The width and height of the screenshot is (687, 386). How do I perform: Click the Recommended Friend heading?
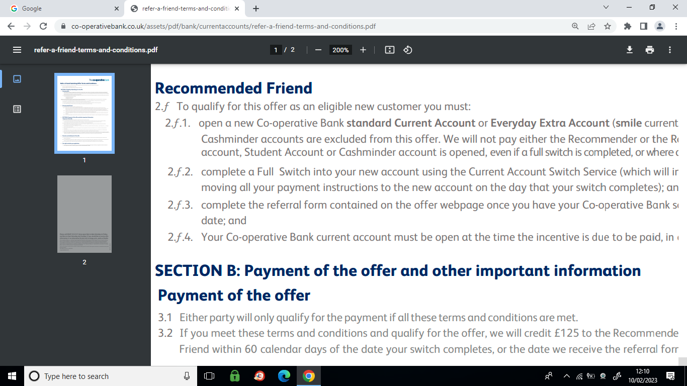coord(233,88)
